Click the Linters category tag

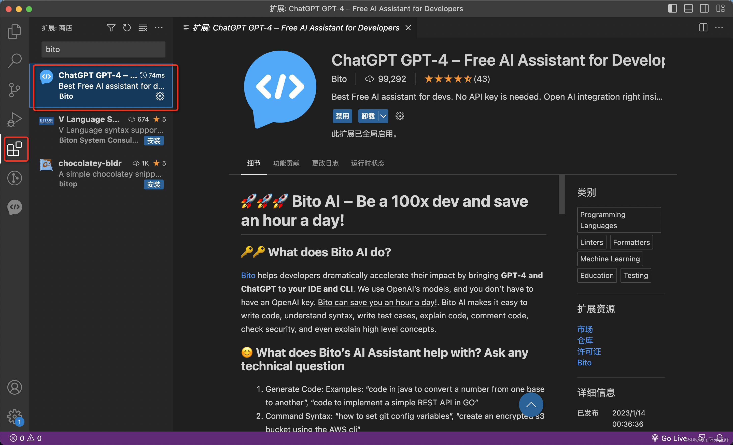(591, 242)
